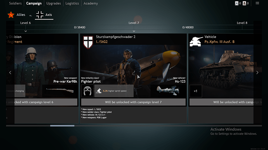The width and height of the screenshot is (268, 150).
Task: Open the Upgrades tab
Action: 54,3
